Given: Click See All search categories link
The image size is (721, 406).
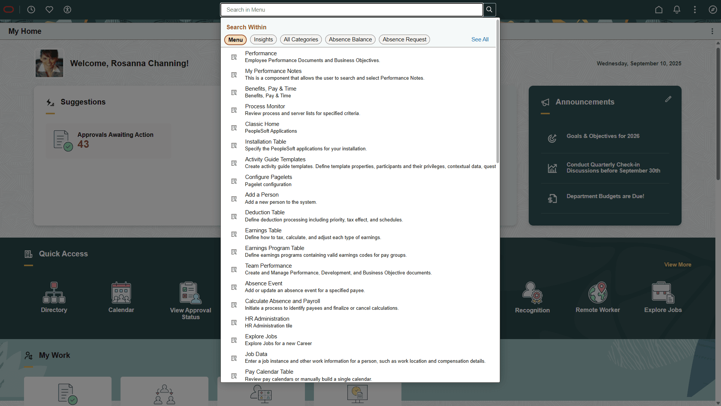Looking at the screenshot, I should (x=480, y=39).
